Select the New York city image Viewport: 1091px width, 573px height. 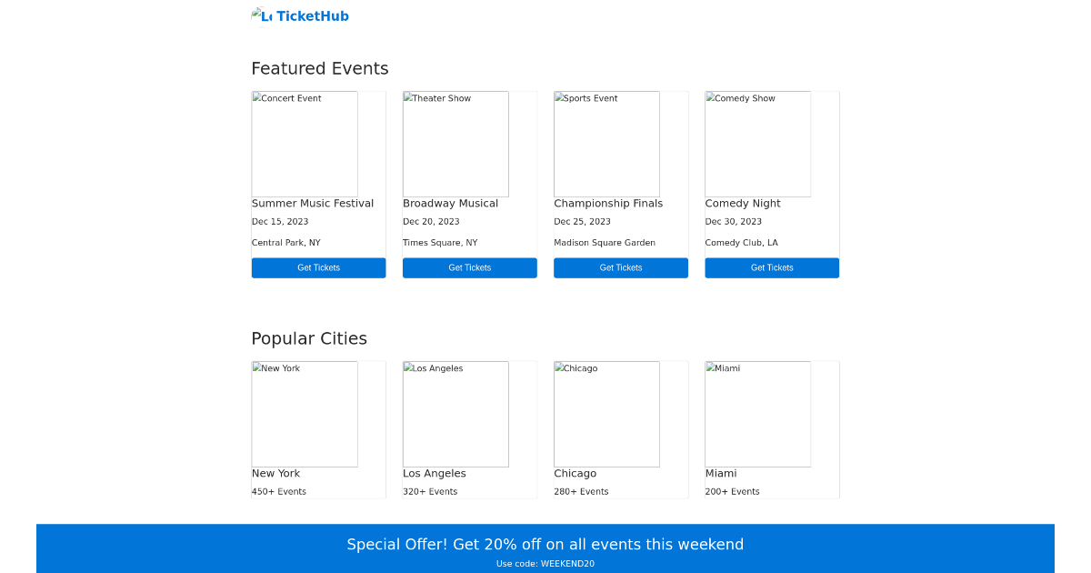(304, 414)
